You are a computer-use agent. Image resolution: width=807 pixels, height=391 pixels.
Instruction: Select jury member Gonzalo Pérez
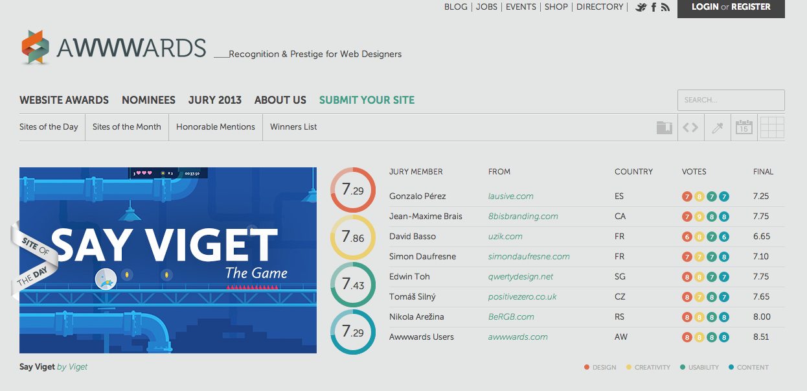click(418, 196)
